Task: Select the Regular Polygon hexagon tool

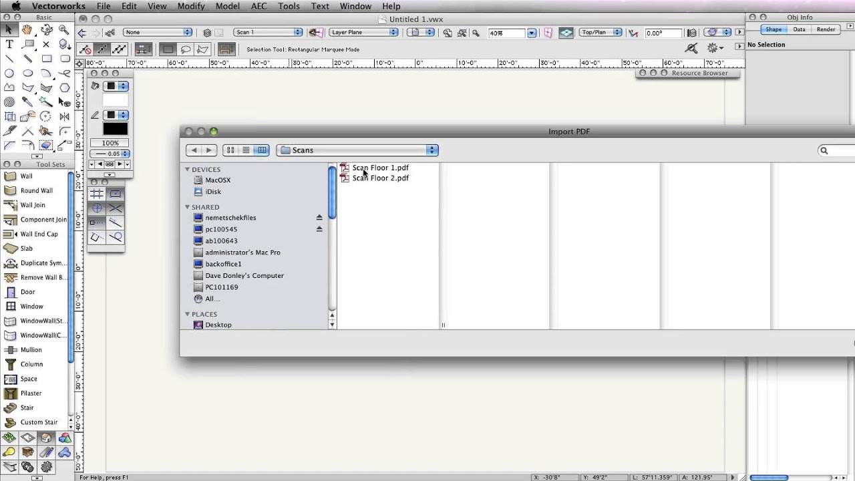Action: [64, 88]
